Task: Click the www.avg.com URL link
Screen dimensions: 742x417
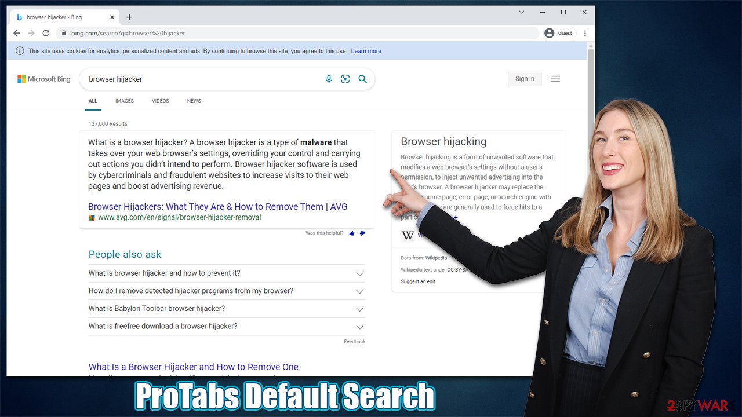Action: point(180,218)
